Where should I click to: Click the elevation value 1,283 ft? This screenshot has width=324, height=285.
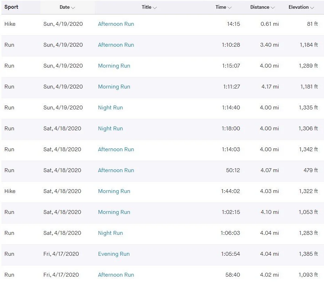coord(308,233)
